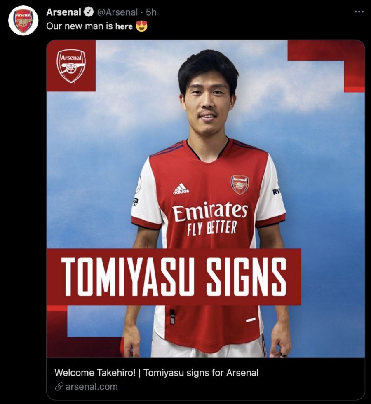Click the TOMIYASU SIGNS banner
Screen dimensions: 371x404
pos(174,277)
